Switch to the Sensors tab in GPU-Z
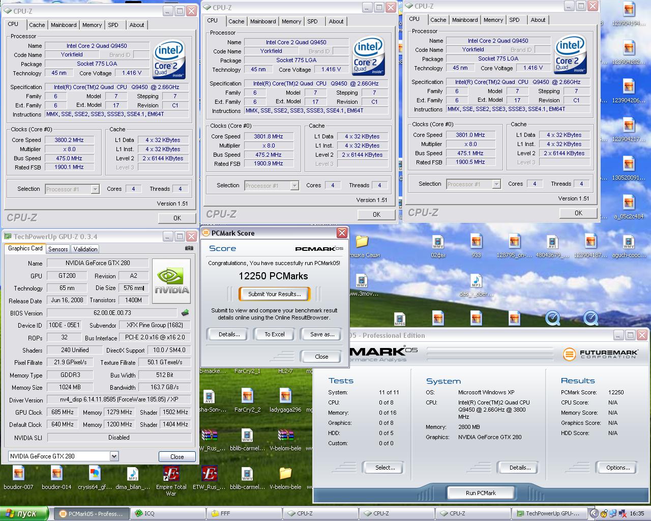651x521 pixels. click(58, 249)
